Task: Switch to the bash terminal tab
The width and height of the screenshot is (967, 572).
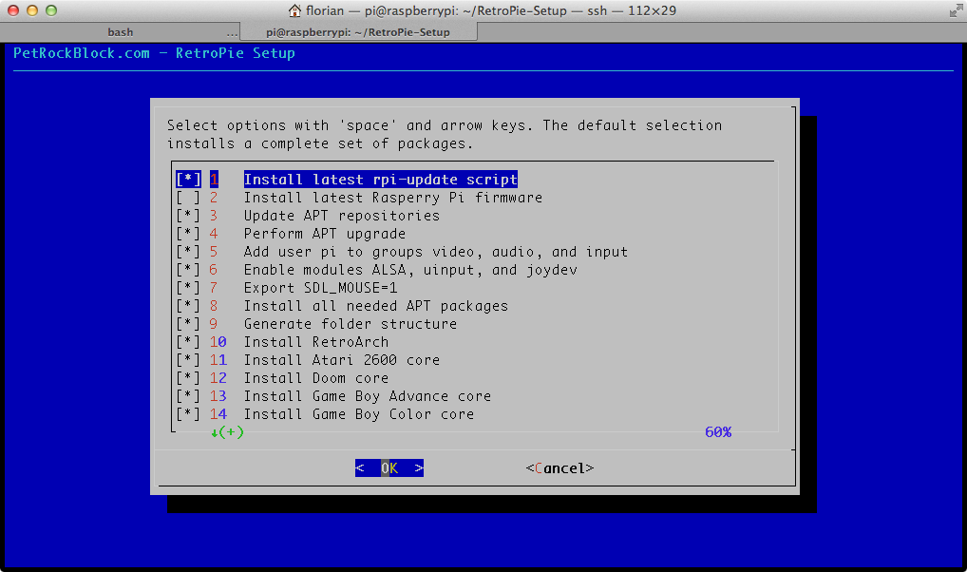Action: point(121,32)
